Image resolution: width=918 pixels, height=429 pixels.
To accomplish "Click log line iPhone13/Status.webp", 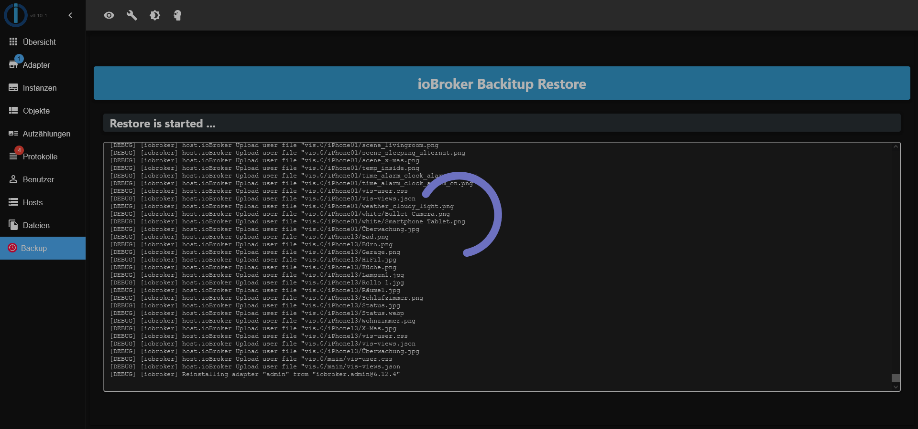I will pyautogui.click(x=257, y=313).
